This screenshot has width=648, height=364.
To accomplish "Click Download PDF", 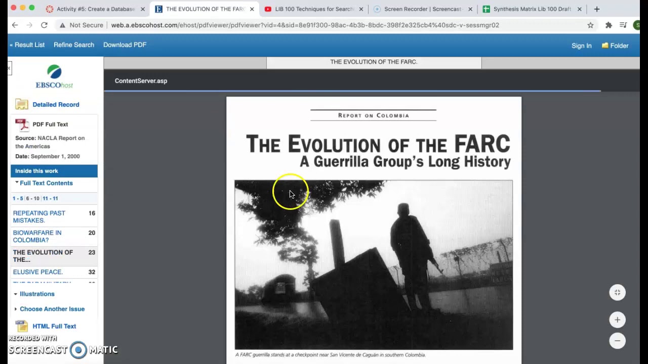I will (x=125, y=45).
